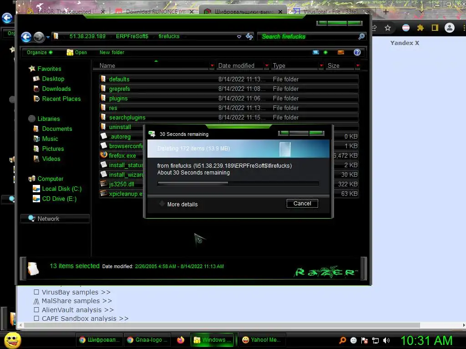
Task: Open the address bar history dropdown
Action: pos(239,37)
